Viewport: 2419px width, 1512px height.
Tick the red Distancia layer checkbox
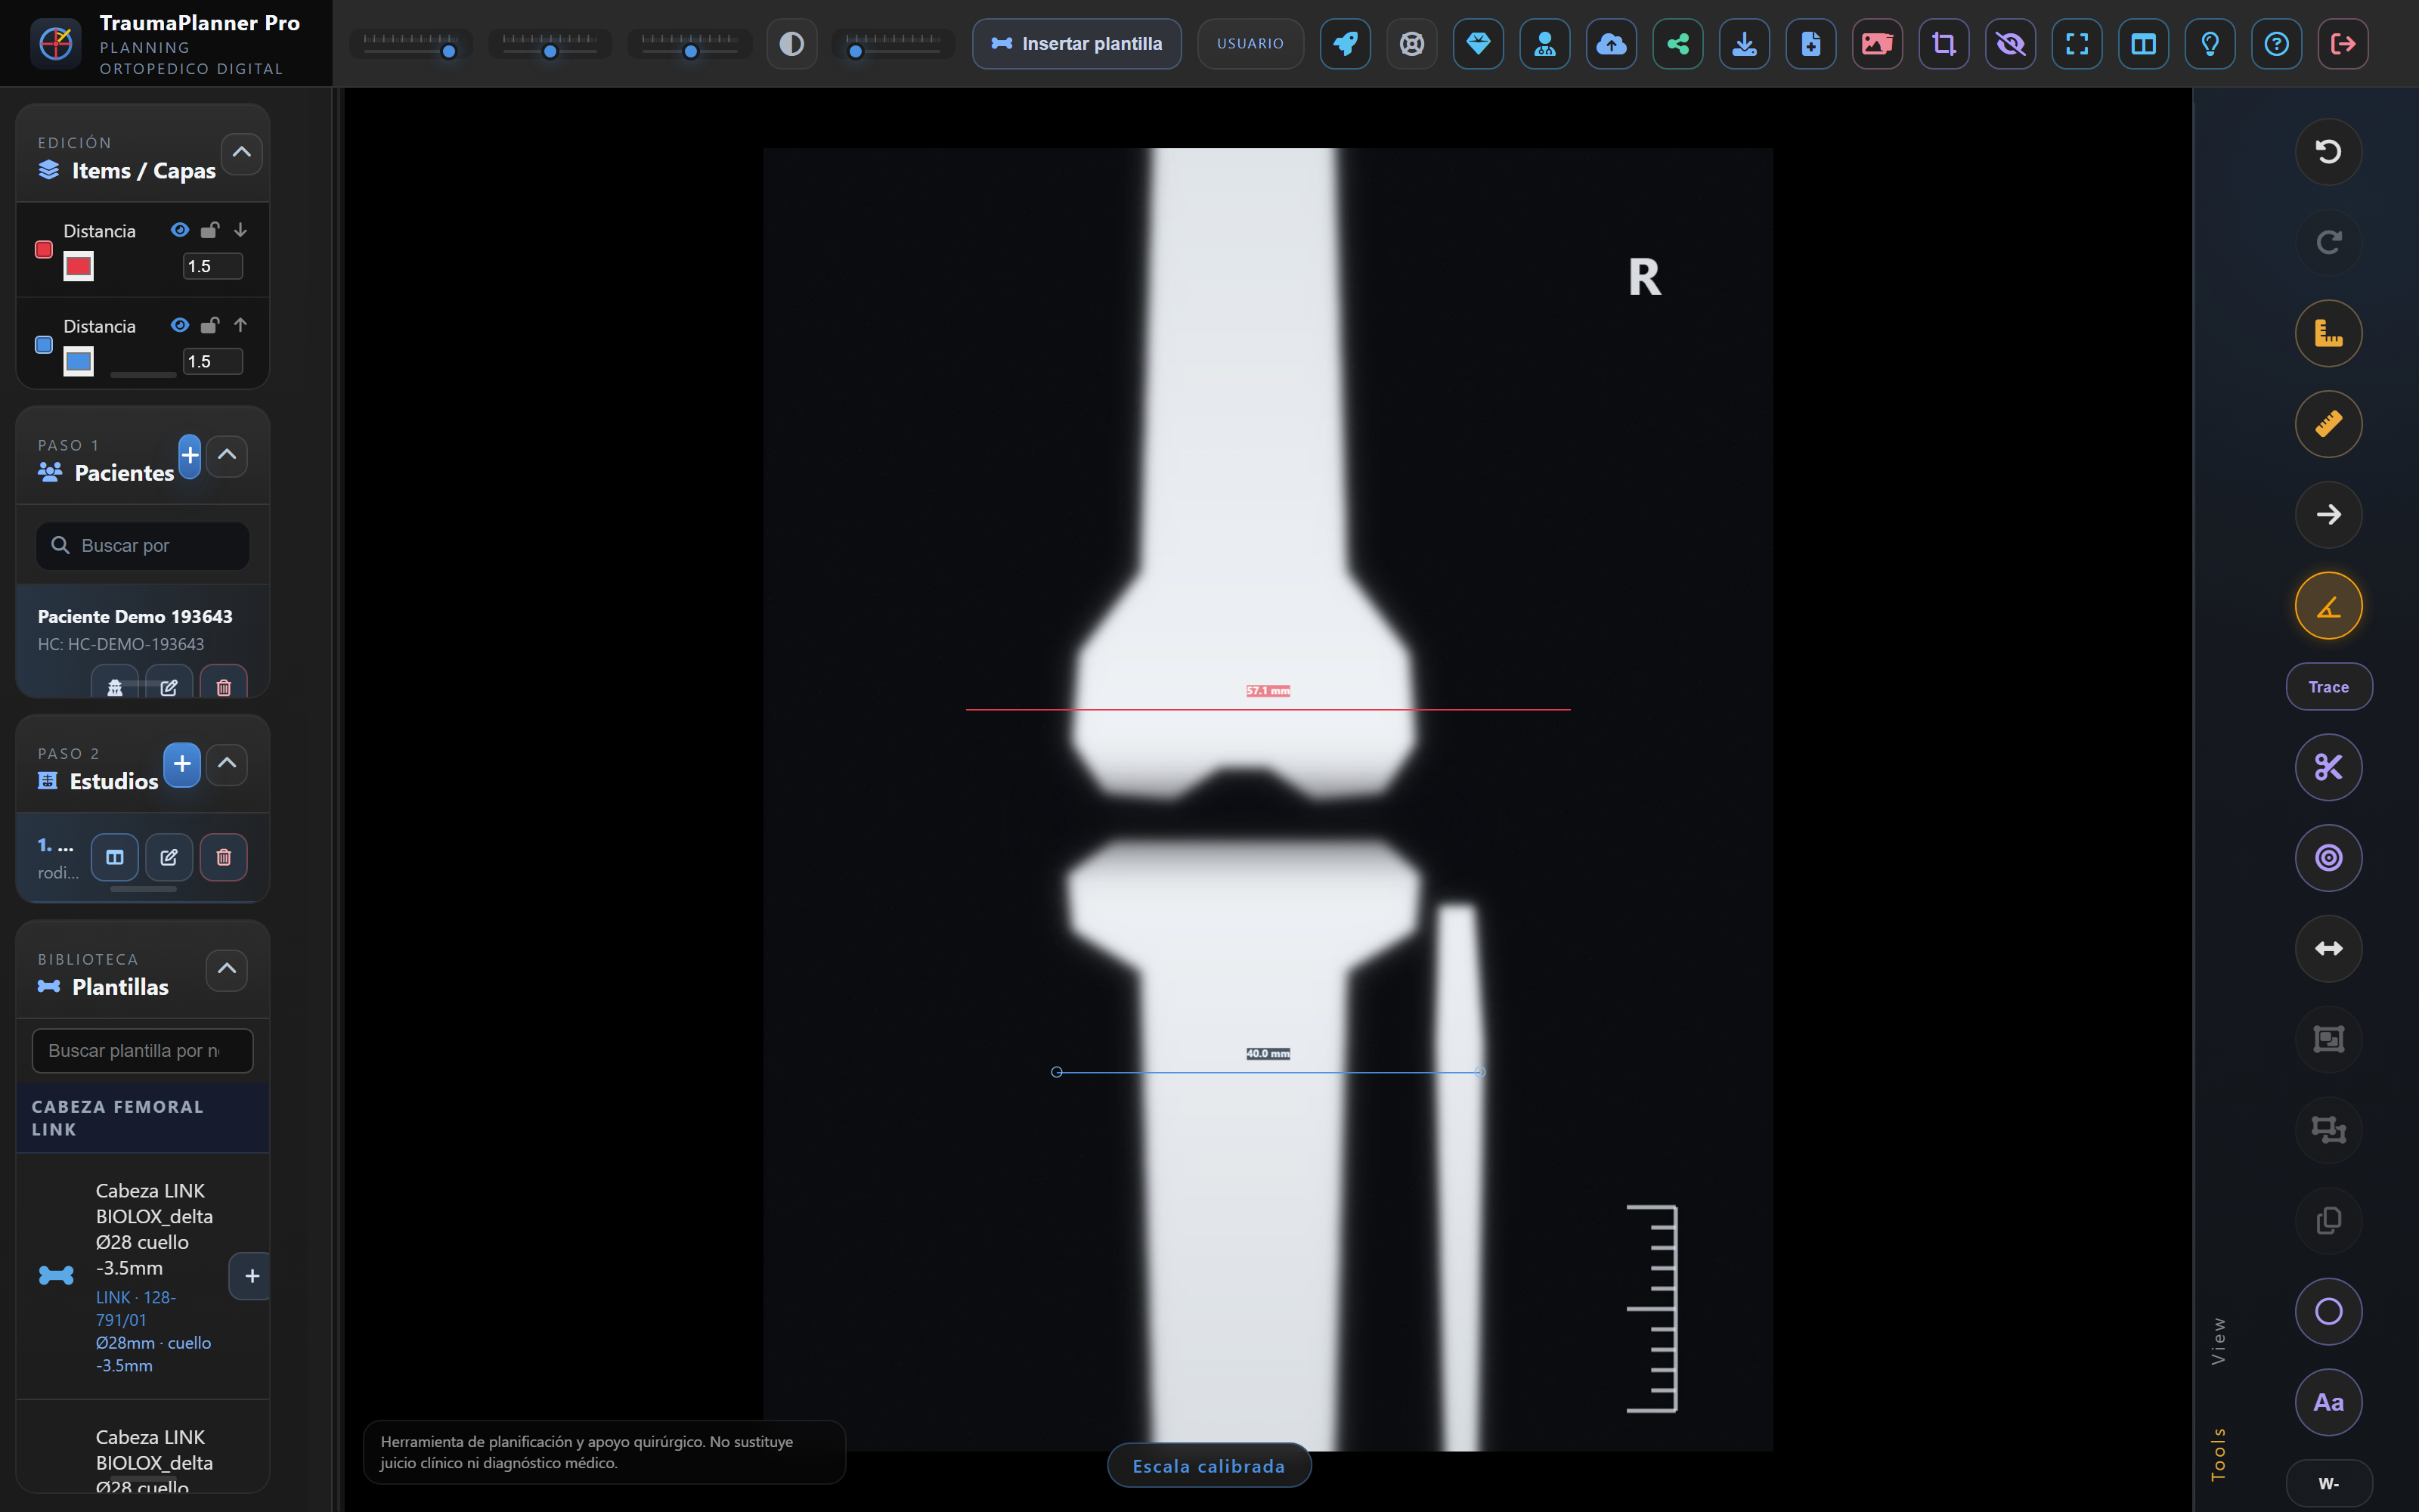(44, 249)
